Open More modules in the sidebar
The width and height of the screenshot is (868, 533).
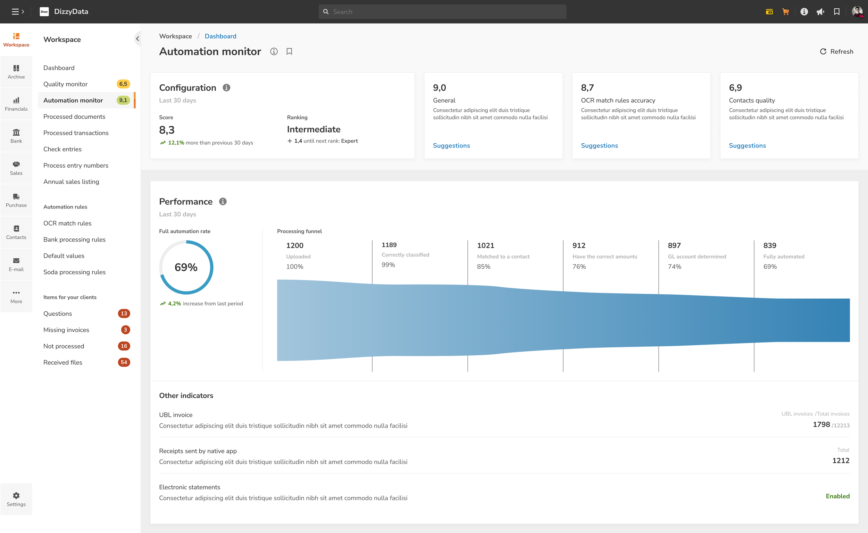[x=16, y=296]
